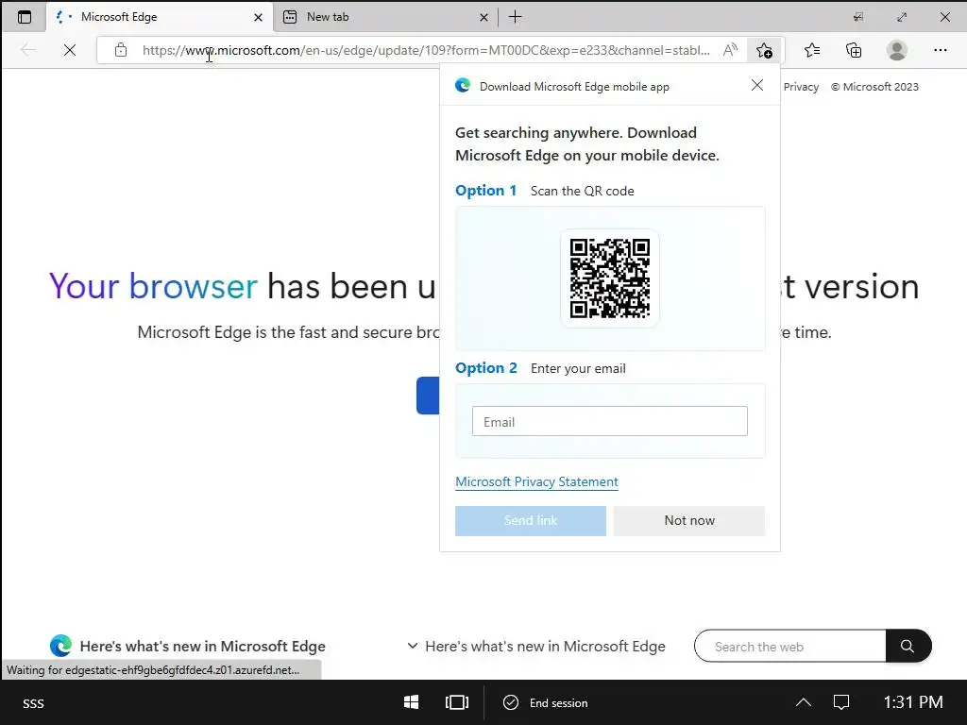Click the 1:31 PM clock
The width and height of the screenshot is (967, 725).
click(913, 702)
